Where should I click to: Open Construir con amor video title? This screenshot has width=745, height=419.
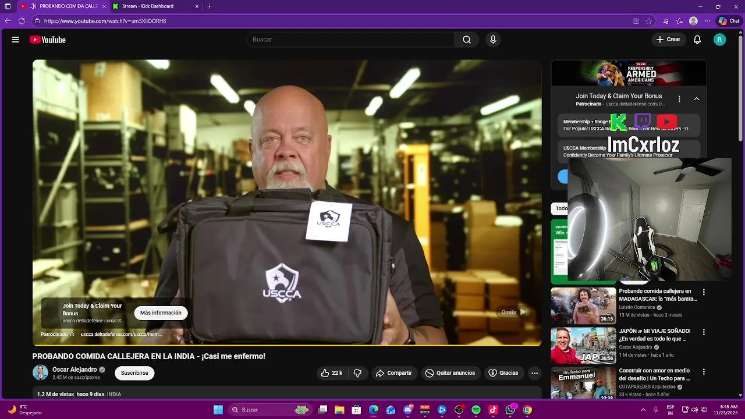[x=654, y=374]
